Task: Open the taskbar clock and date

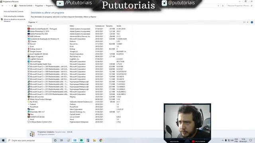Action: coord(243,140)
